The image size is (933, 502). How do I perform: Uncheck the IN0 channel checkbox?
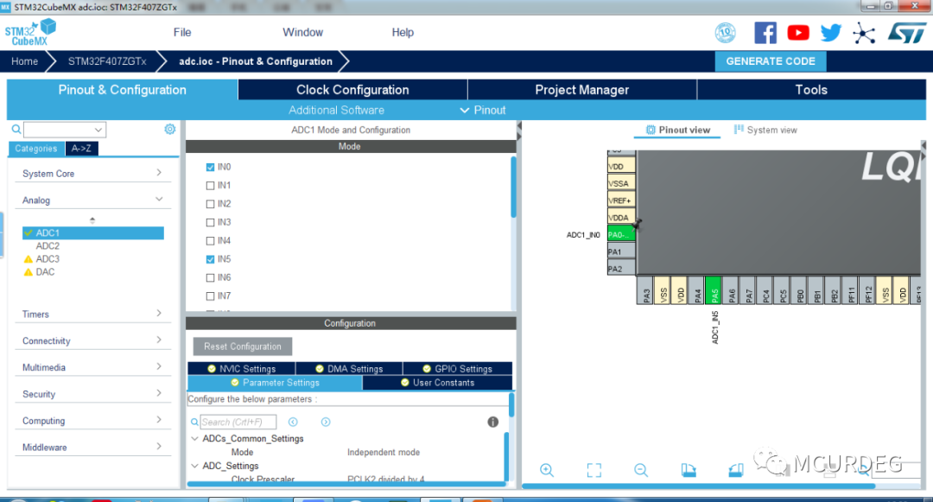click(210, 167)
